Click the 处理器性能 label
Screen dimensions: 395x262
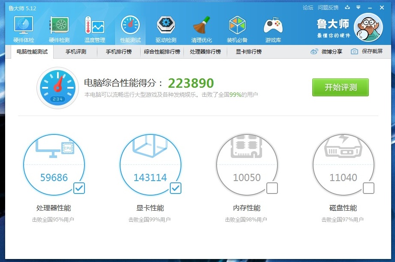pos(54,208)
